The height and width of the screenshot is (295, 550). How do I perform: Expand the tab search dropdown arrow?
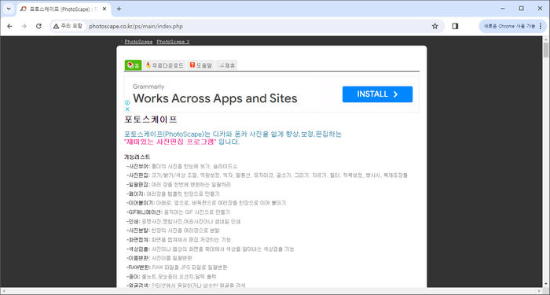[9, 9]
